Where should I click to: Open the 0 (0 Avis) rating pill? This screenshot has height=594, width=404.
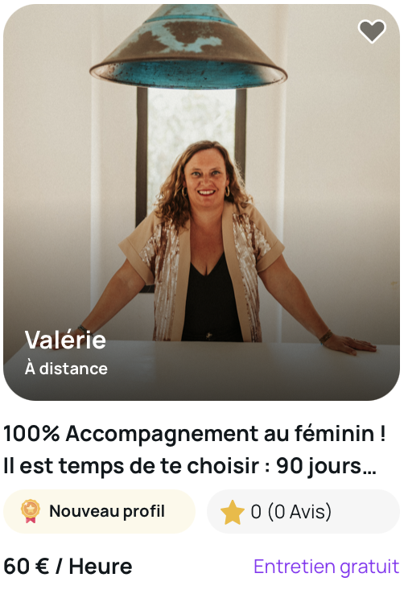click(303, 511)
